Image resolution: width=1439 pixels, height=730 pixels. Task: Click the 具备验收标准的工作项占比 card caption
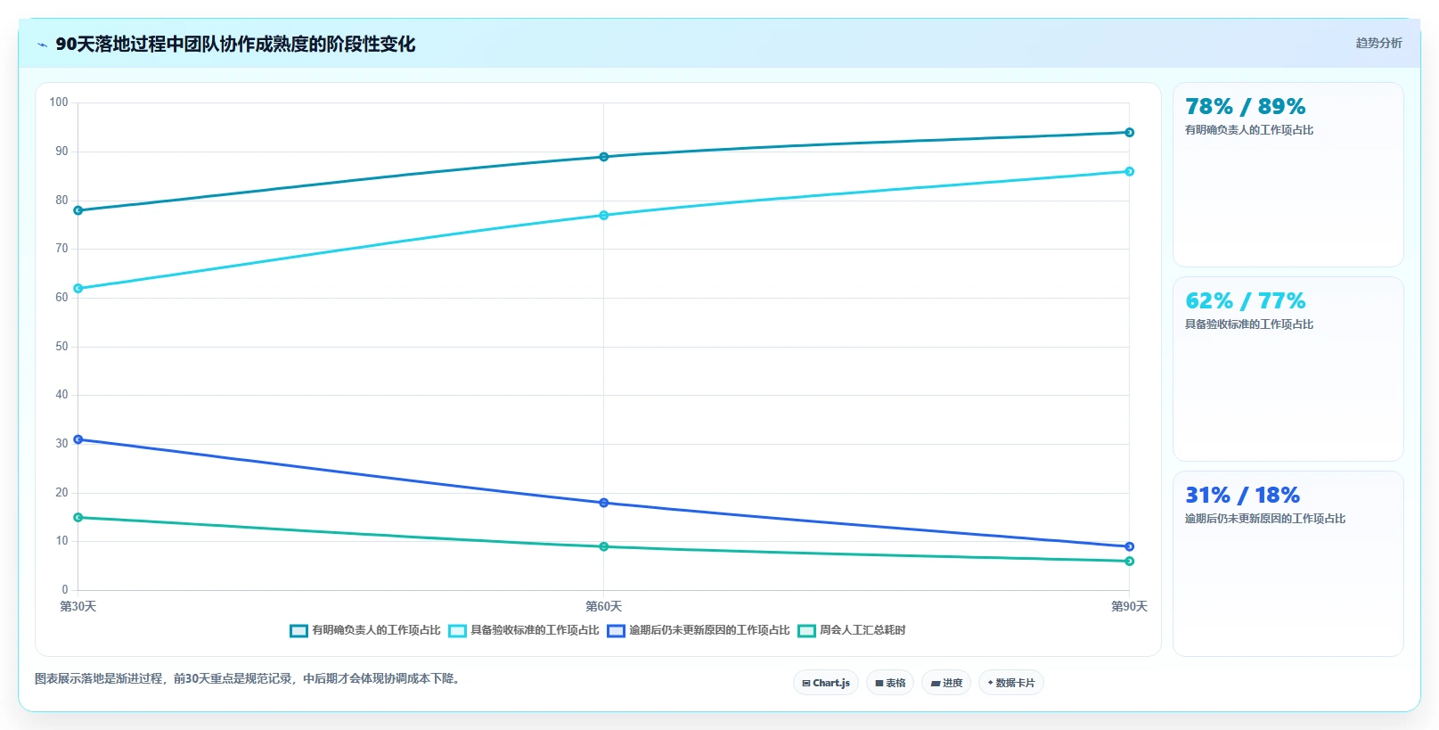pyautogui.click(x=1249, y=324)
